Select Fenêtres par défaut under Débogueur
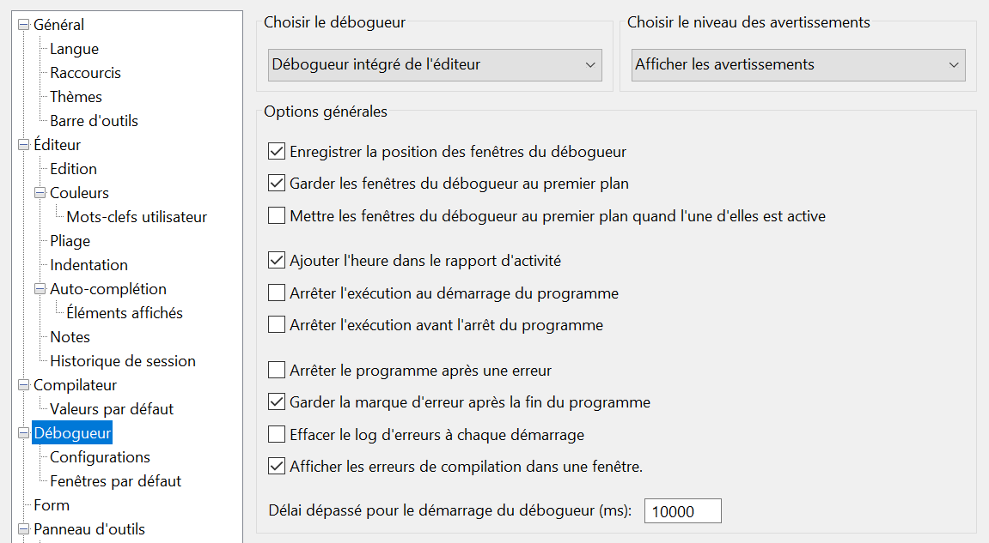 click(115, 481)
